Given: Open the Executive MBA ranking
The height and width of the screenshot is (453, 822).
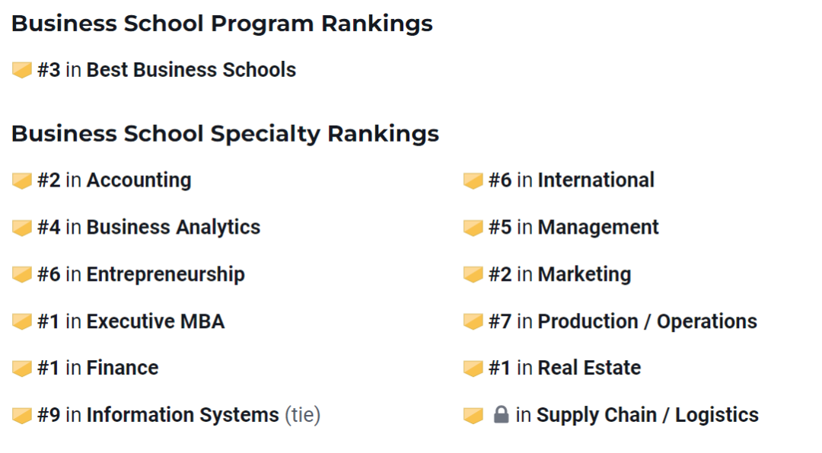Looking at the screenshot, I should 156,321.
